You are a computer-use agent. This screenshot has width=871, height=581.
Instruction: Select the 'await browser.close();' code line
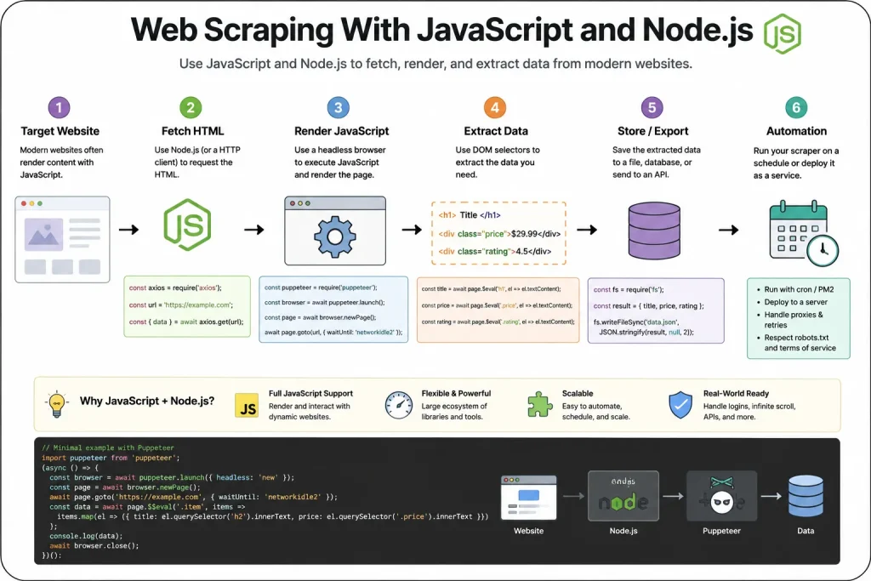(x=94, y=546)
